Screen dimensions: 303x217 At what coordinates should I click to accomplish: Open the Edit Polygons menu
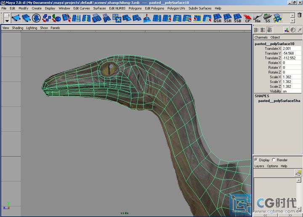(x=154, y=8)
